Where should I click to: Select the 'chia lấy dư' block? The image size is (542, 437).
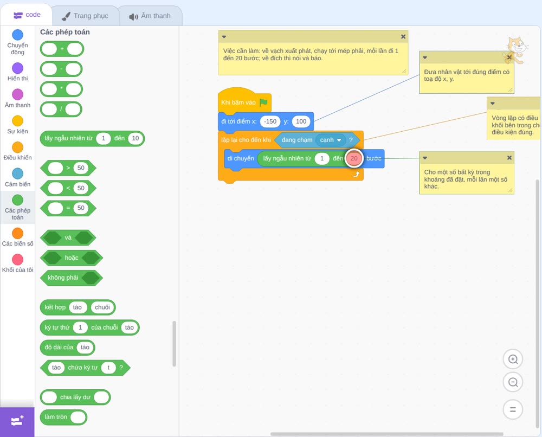click(x=75, y=397)
